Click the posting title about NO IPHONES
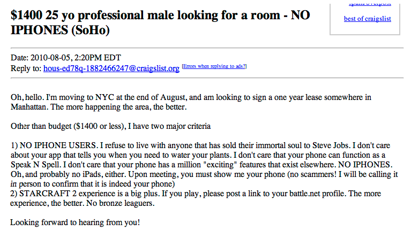 pos(160,22)
